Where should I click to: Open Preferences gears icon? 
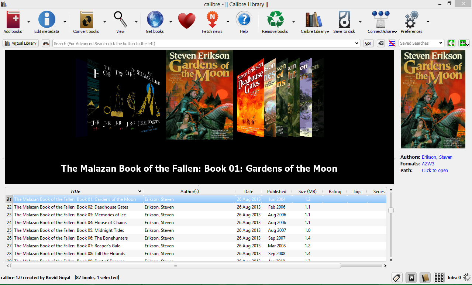pos(411,20)
